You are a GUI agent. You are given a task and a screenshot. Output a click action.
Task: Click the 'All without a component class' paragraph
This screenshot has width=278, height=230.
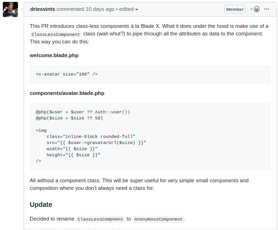click(139, 184)
